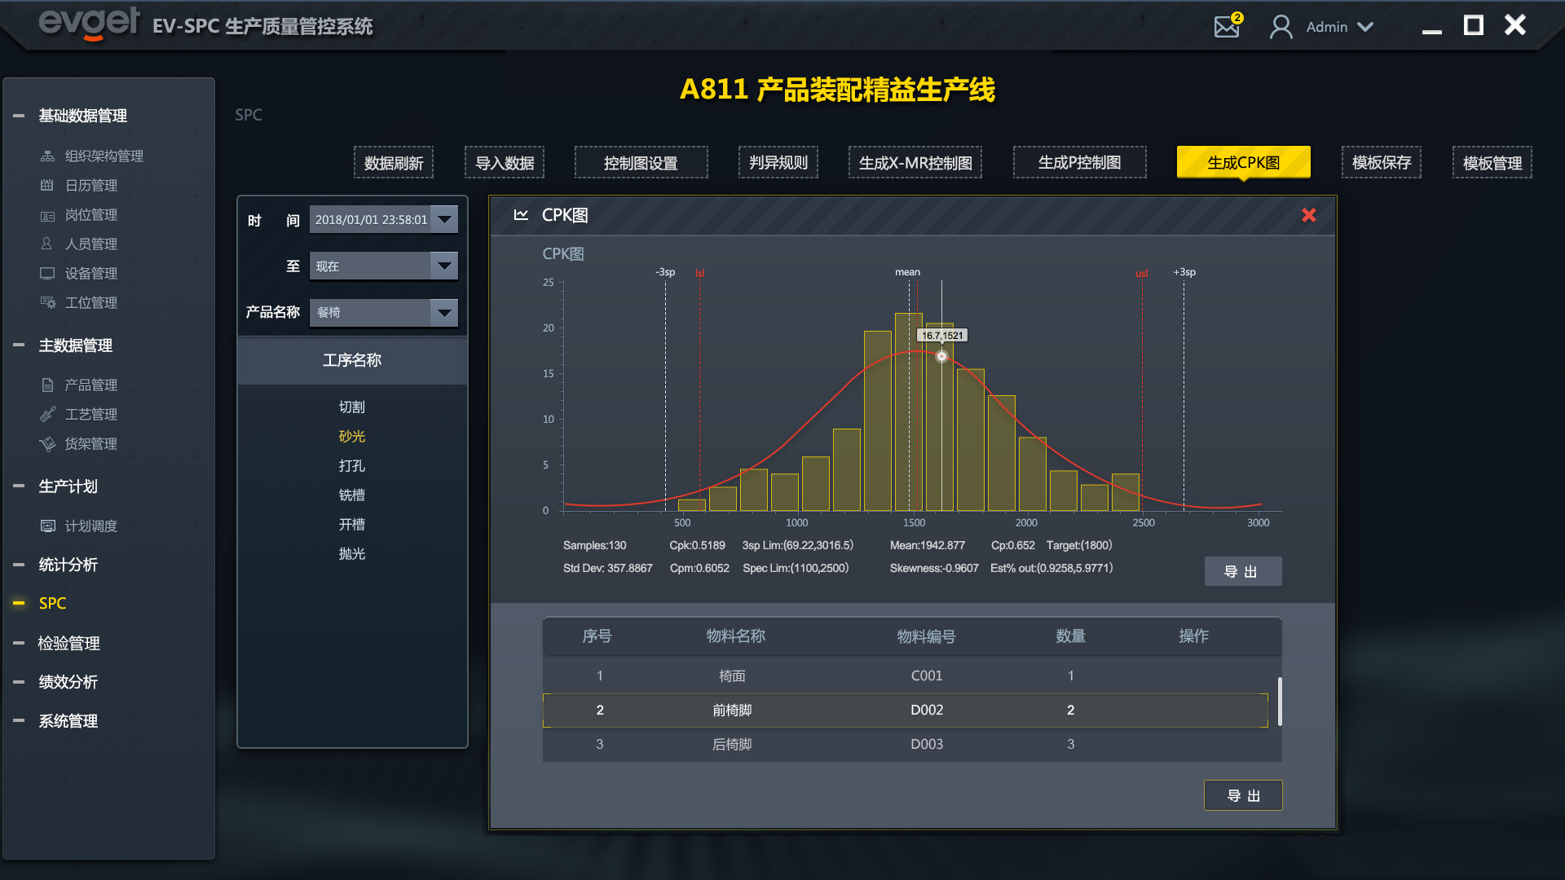Collapse the SPC sidebar section
Image resolution: width=1565 pixels, height=880 pixels.
click(x=19, y=603)
